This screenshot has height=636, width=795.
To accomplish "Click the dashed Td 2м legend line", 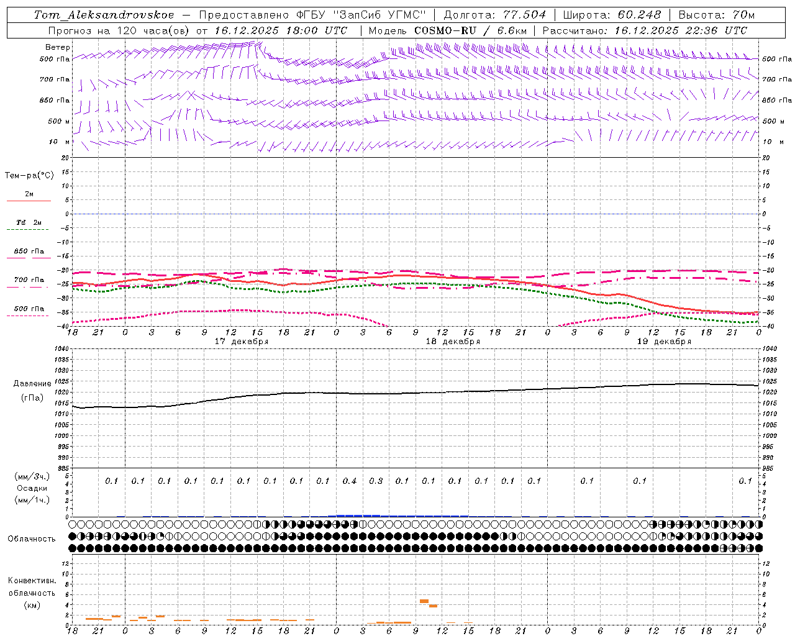I will [x=27, y=229].
